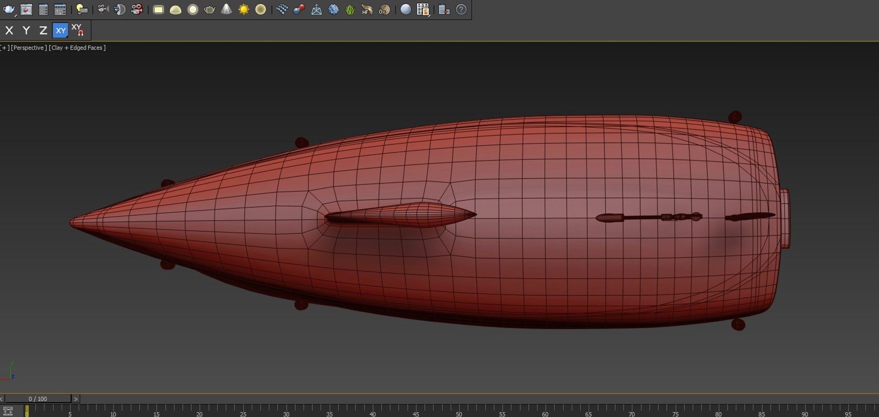Create green grass fur
This screenshot has width=879, height=417.
(x=350, y=10)
